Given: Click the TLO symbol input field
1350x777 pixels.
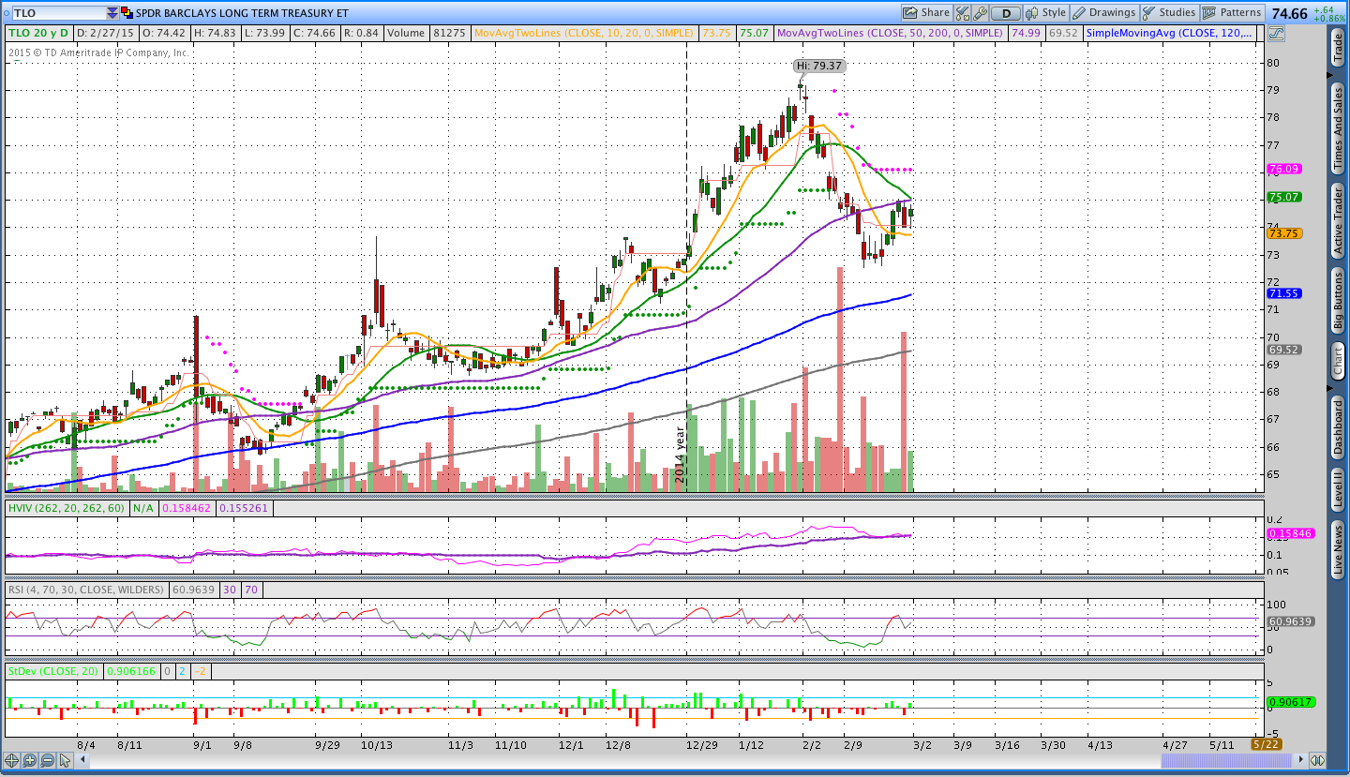Looking at the screenshot, I should pyautogui.click(x=56, y=13).
